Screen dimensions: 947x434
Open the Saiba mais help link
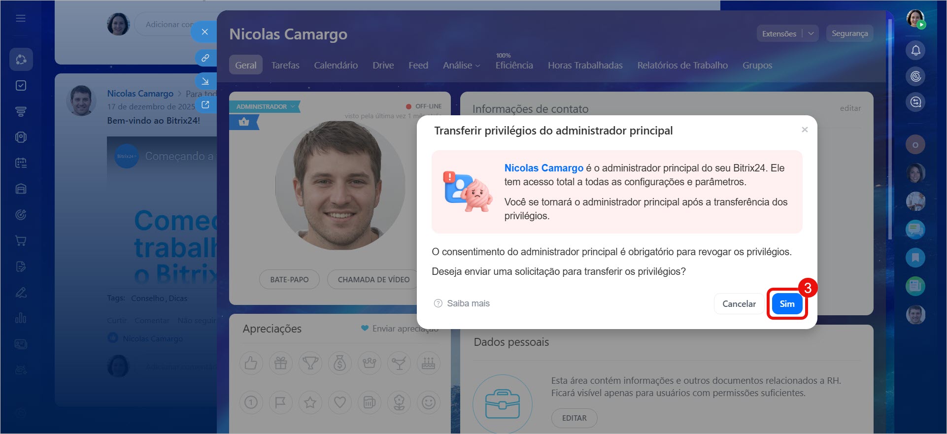coord(462,303)
